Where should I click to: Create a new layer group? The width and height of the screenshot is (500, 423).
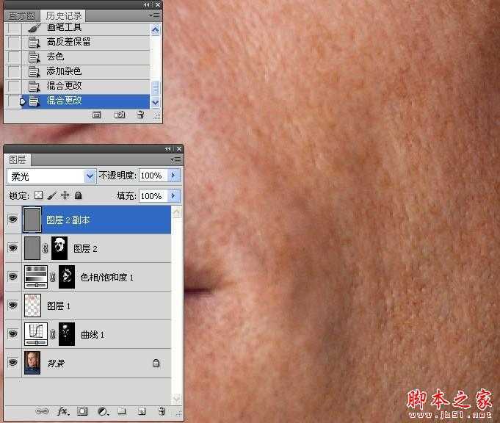pos(121,411)
